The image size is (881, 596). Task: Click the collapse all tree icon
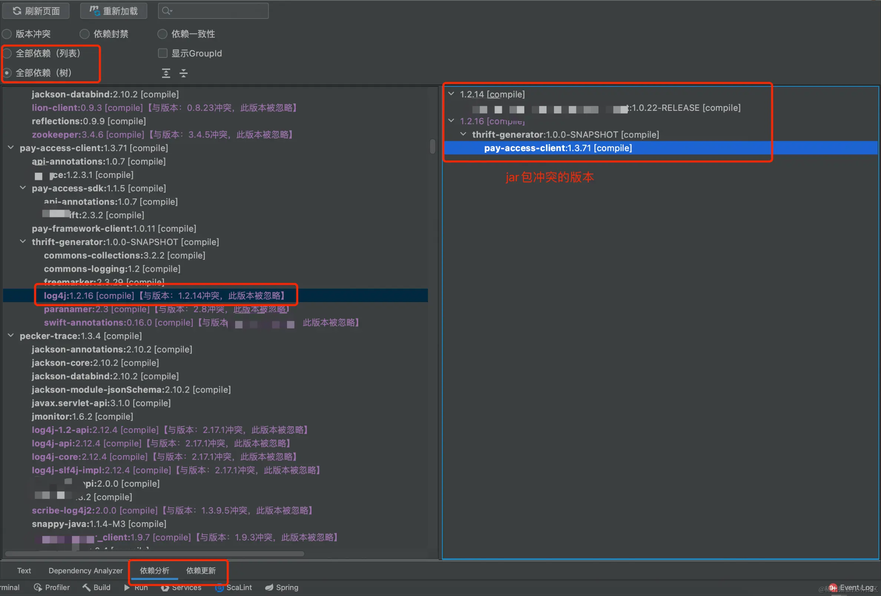[184, 73]
